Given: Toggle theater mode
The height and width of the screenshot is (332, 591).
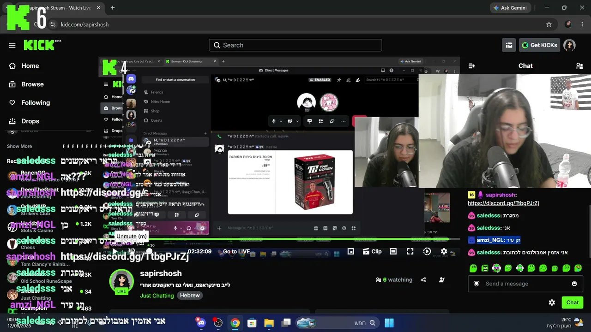Looking at the screenshot, I should pos(393,252).
